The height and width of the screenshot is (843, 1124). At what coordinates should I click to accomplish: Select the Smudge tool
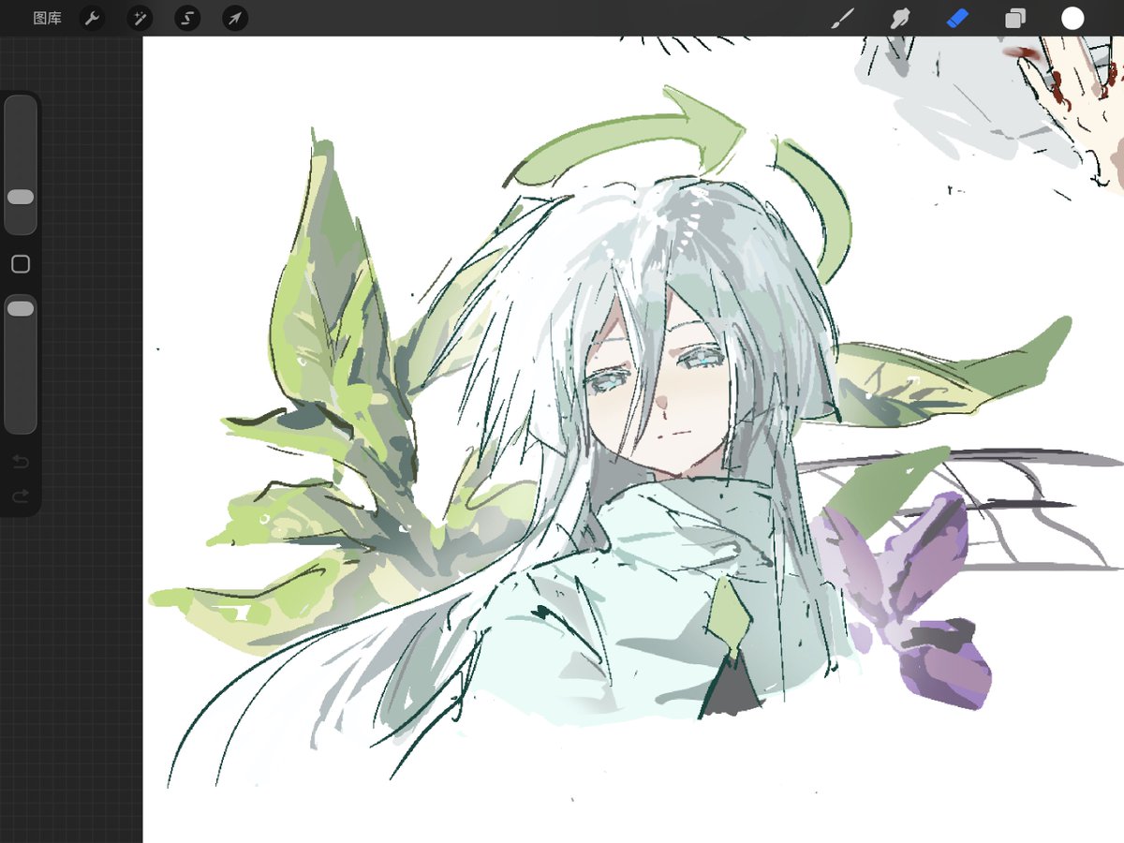click(899, 18)
